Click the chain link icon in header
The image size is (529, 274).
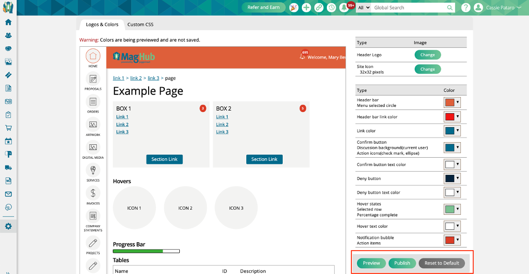[x=319, y=8]
